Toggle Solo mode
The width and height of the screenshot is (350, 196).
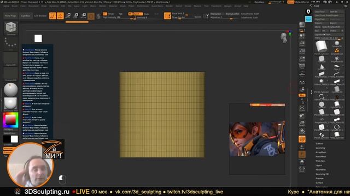click(302, 162)
